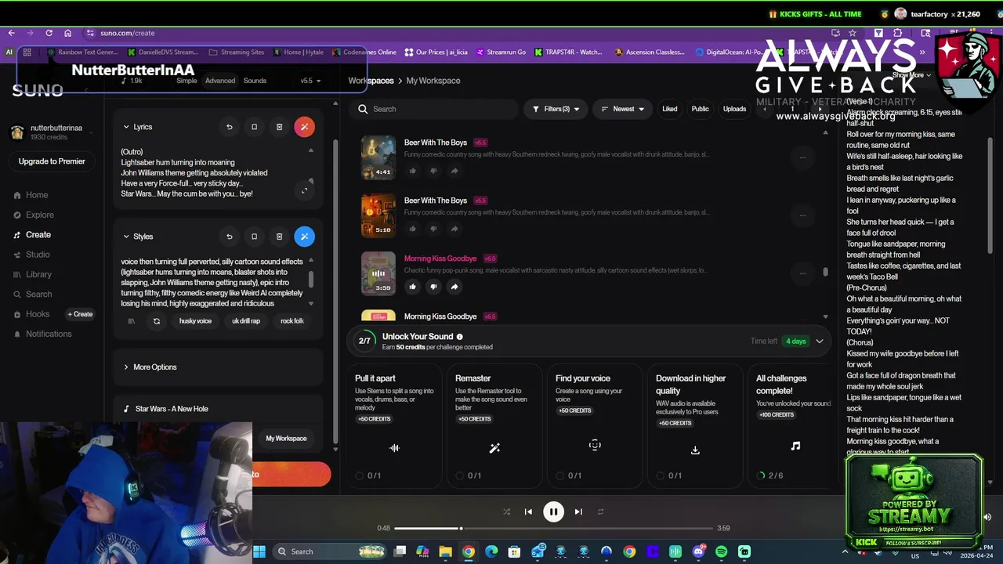
Task: Open more options for Beer With The Boys 4:41
Action: coord(802,157)
